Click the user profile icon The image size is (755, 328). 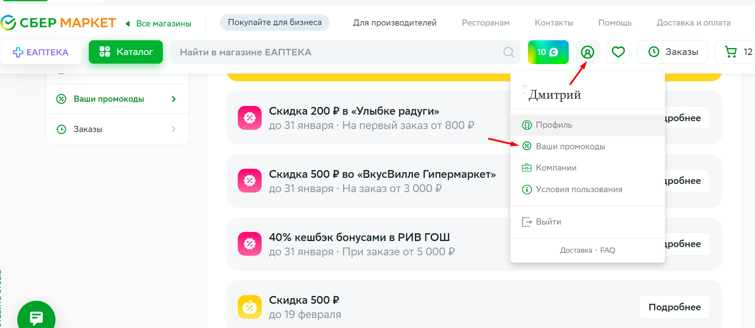pyautogui.click(x=587, y=52)
